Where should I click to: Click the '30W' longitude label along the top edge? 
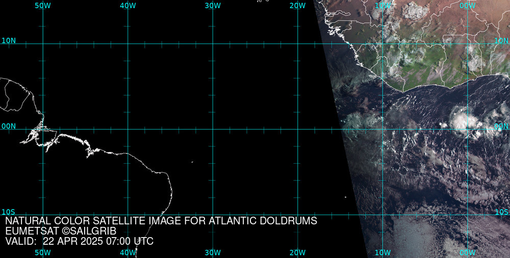(x=213, y=6)
